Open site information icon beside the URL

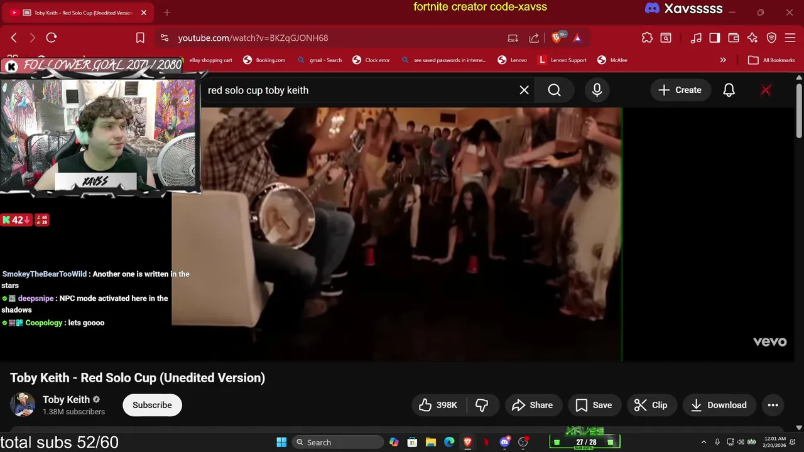coord(165,38)
